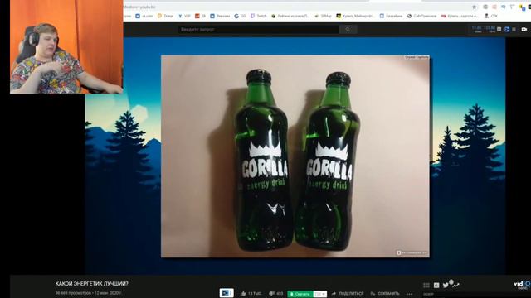531x298 pixels.
Task: Bookmark this page with the star icon
Action: 474,7
